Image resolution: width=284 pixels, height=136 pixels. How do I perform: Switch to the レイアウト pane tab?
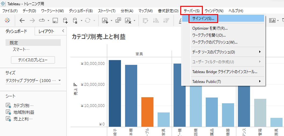46,31
